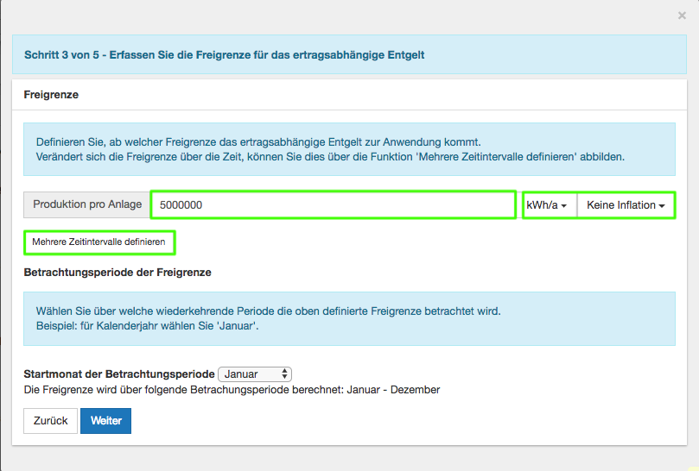Click the Januar - Dezember calculation summary text
699x471 pixels.
(x=232, y=390)
